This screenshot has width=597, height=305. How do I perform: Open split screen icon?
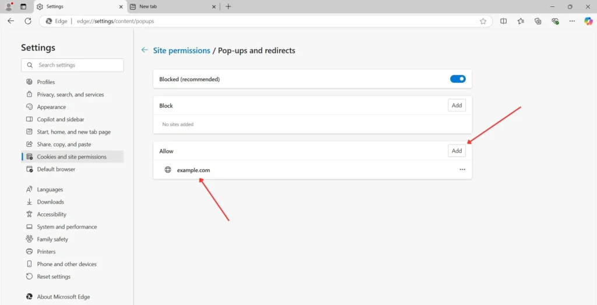[503, 22]
